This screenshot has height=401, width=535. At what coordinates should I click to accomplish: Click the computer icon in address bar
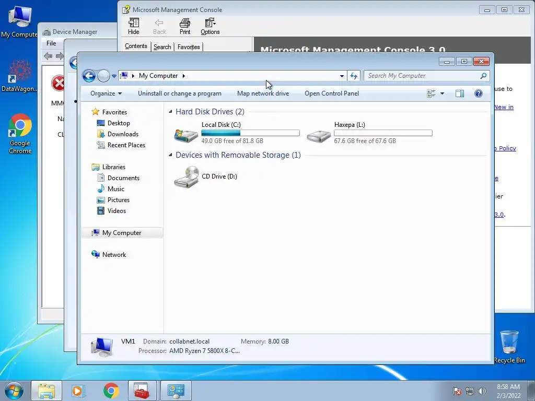(124, 75)
